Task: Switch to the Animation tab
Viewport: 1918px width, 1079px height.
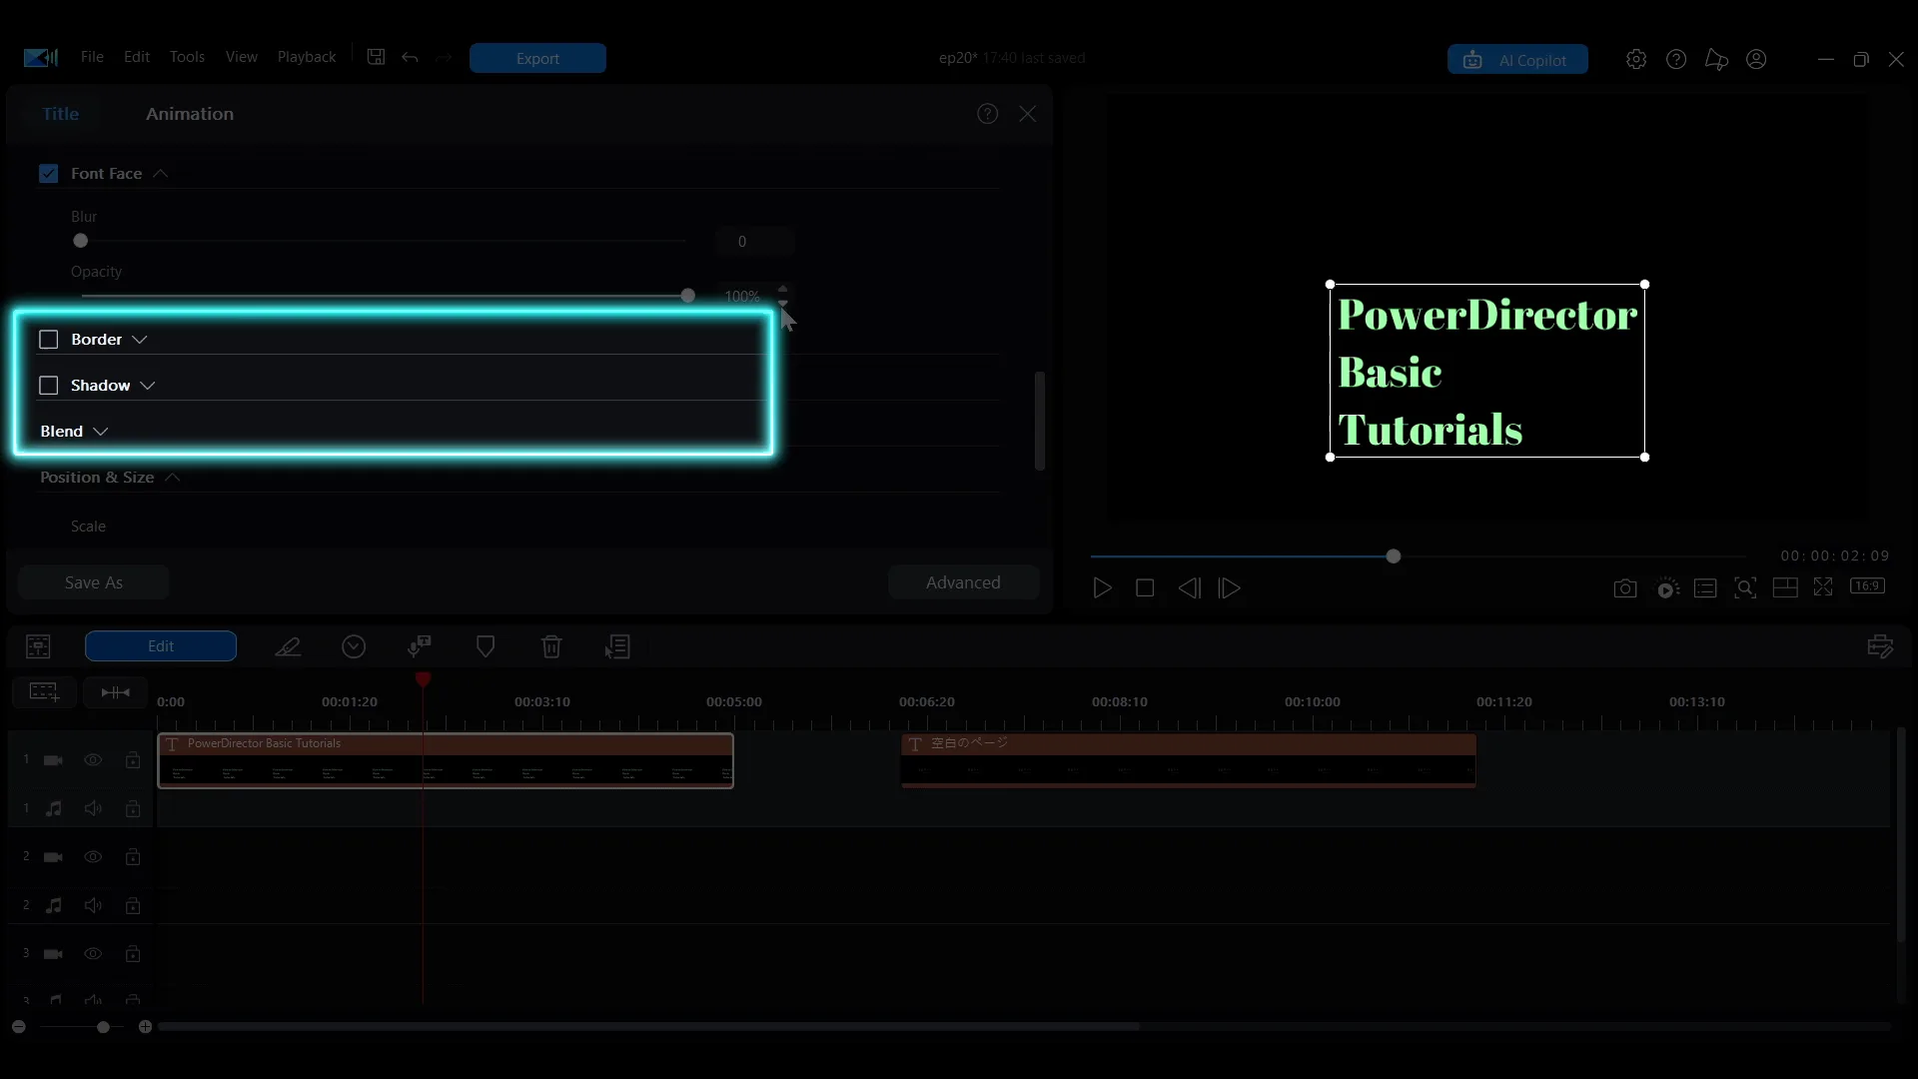Action: coord(190,114)
